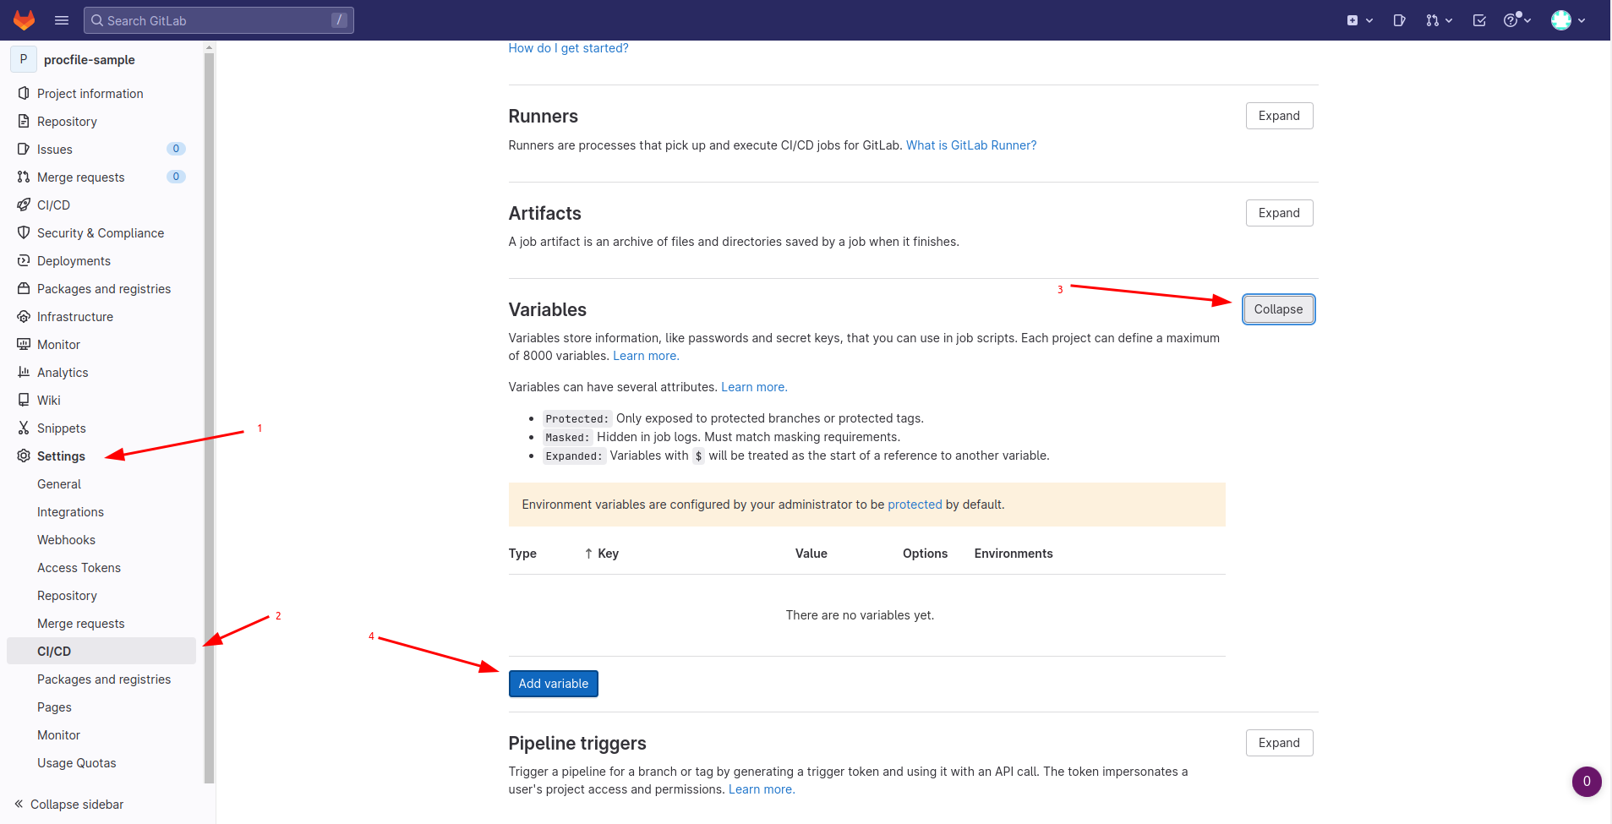
Task: Click the Infrastructure icon in sidebar
Action: coord(24,316)
